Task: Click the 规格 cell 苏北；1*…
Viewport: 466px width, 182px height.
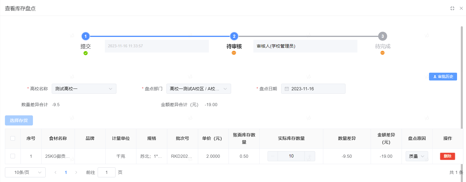Action: (x=151, y=156)
